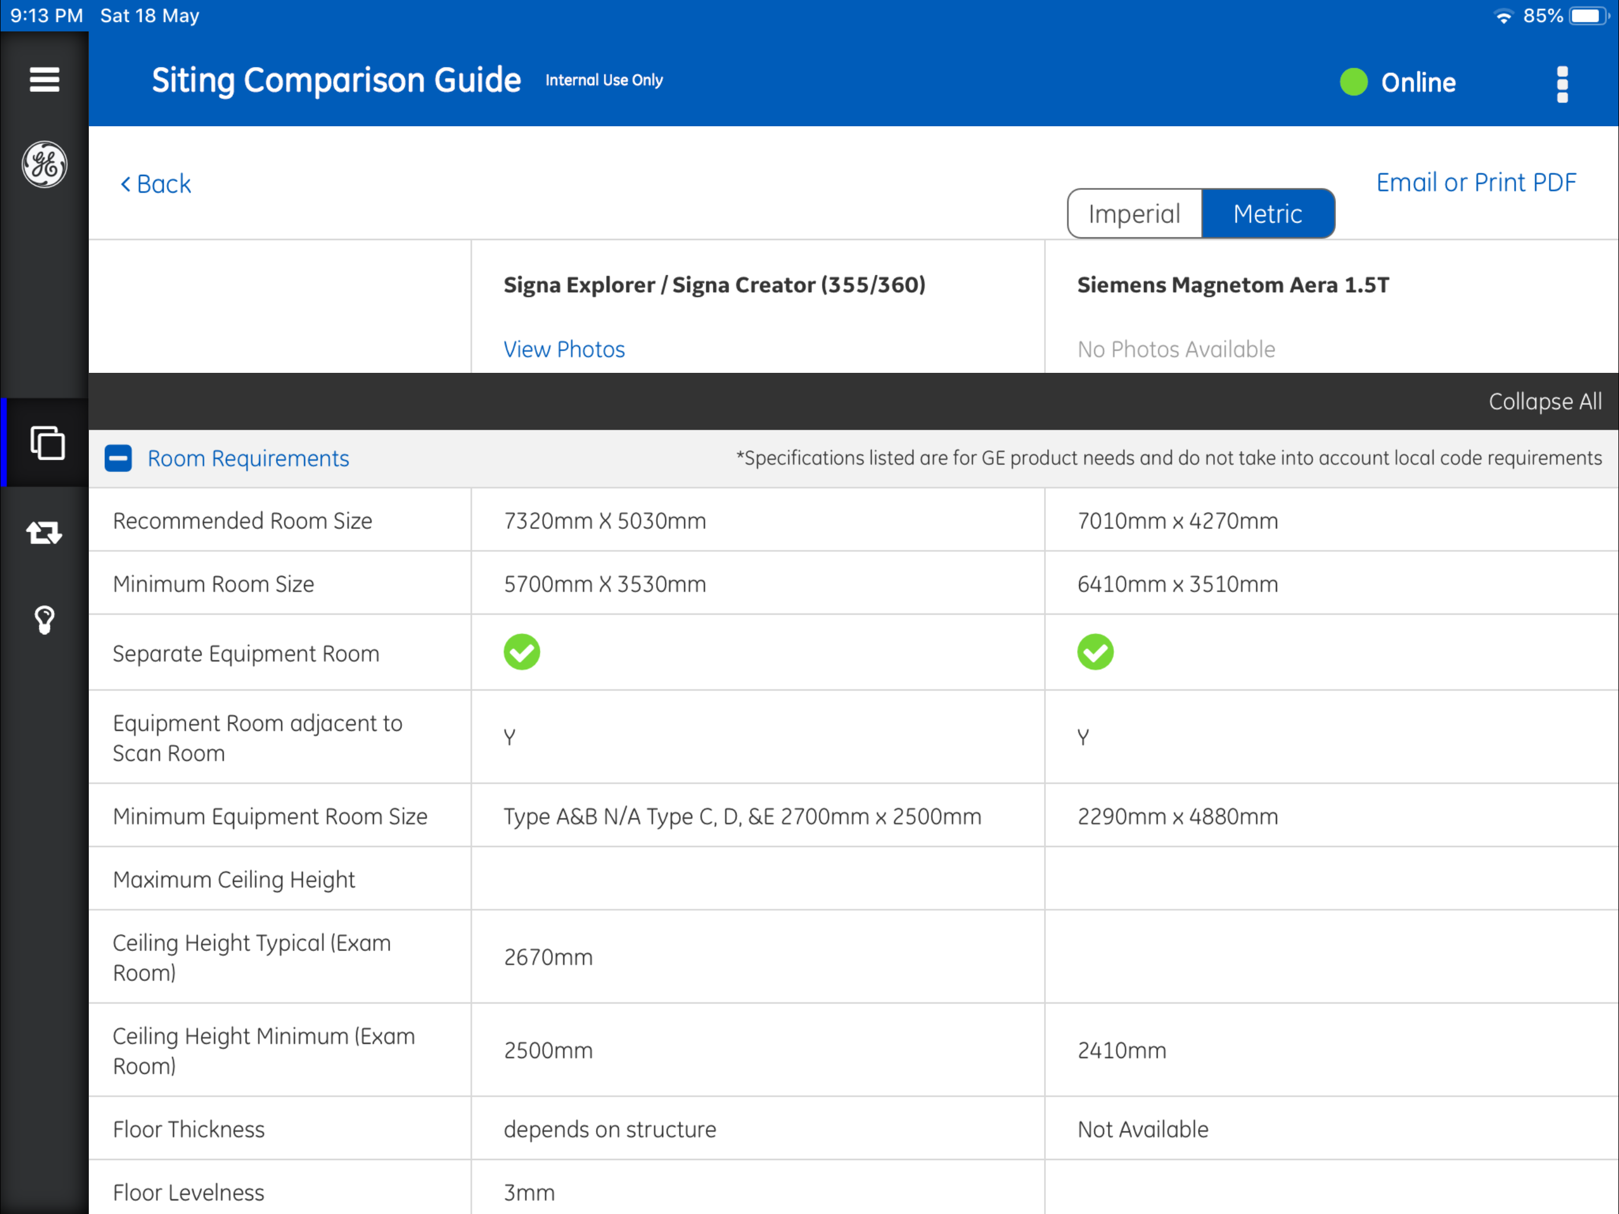This screenshot has height=1214, width=1619.
Task: Tap No Photos Available text
Action: 1176,349
